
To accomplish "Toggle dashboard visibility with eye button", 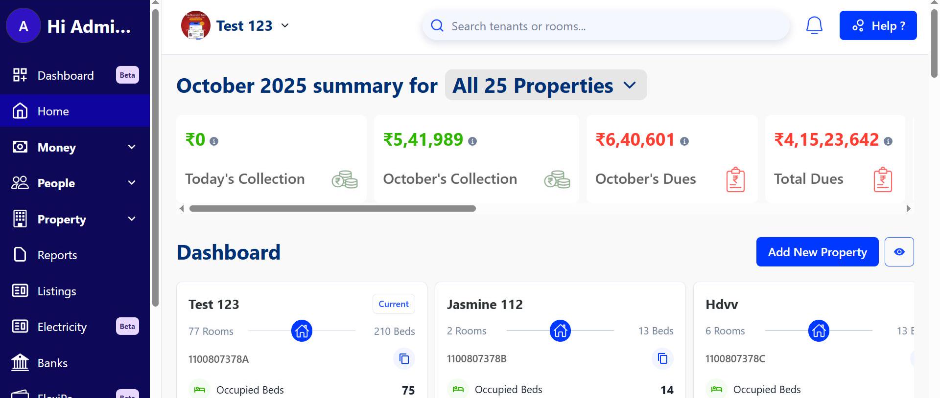I will click(899, 252).
